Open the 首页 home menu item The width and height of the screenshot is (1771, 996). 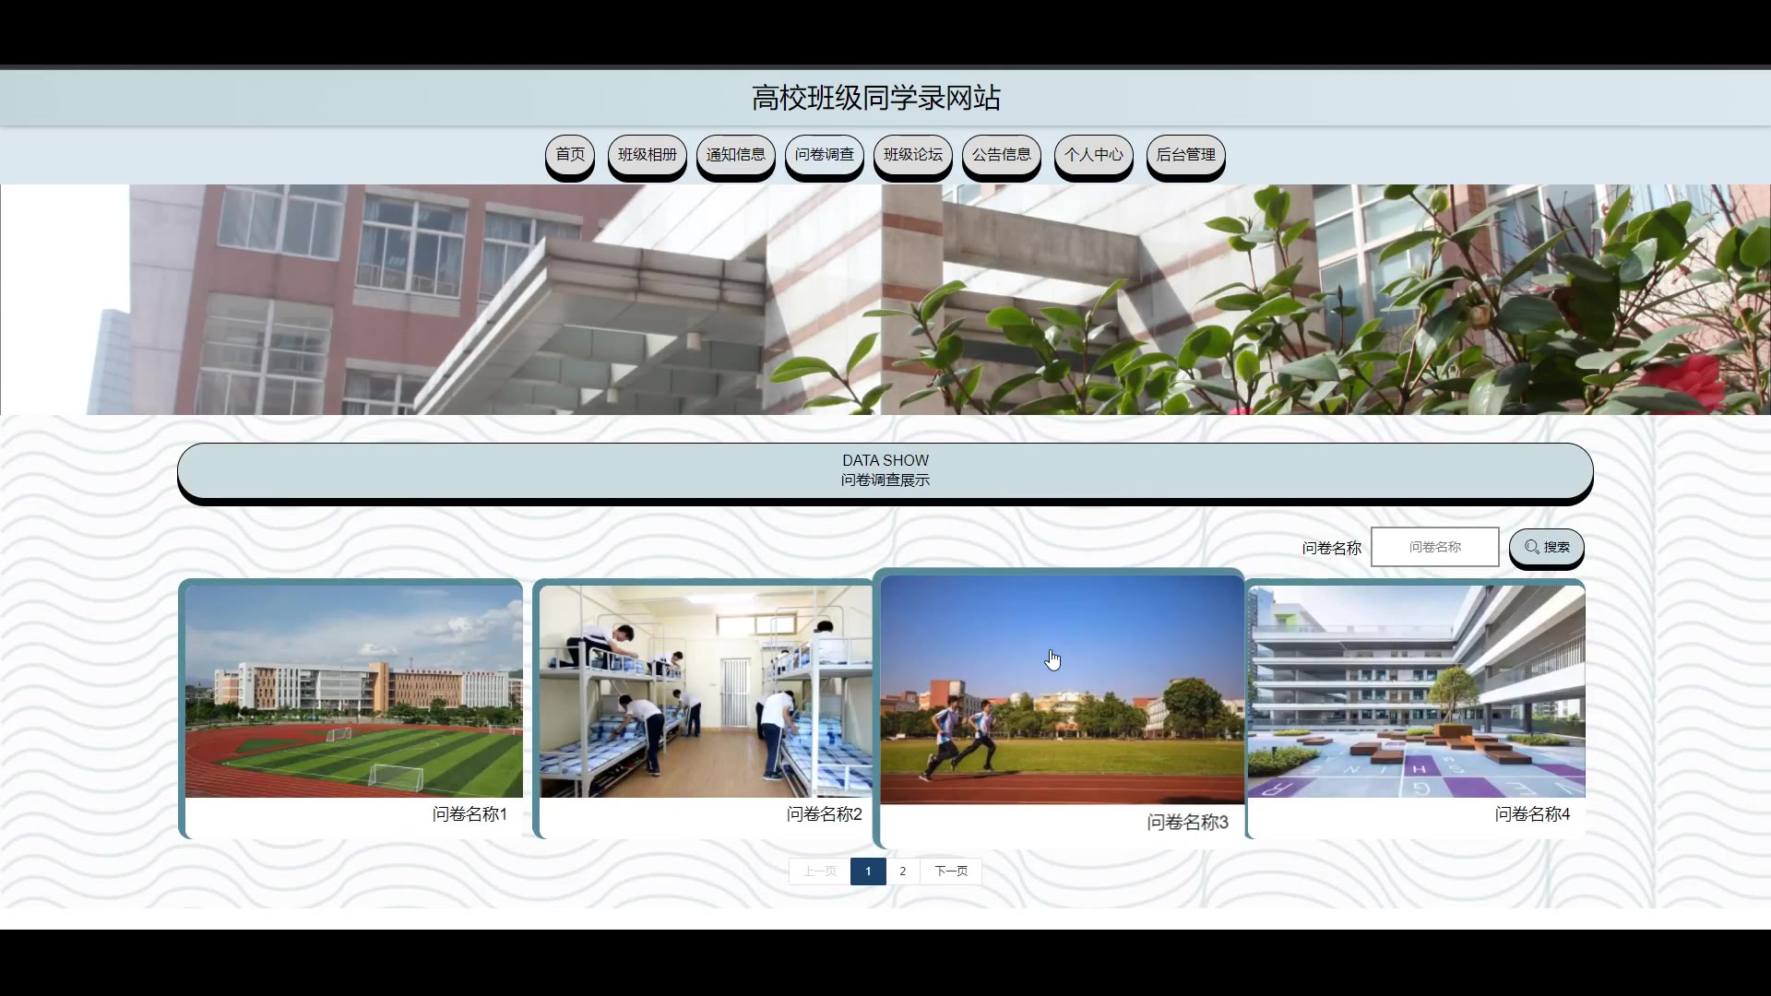[x=570, y=155]
